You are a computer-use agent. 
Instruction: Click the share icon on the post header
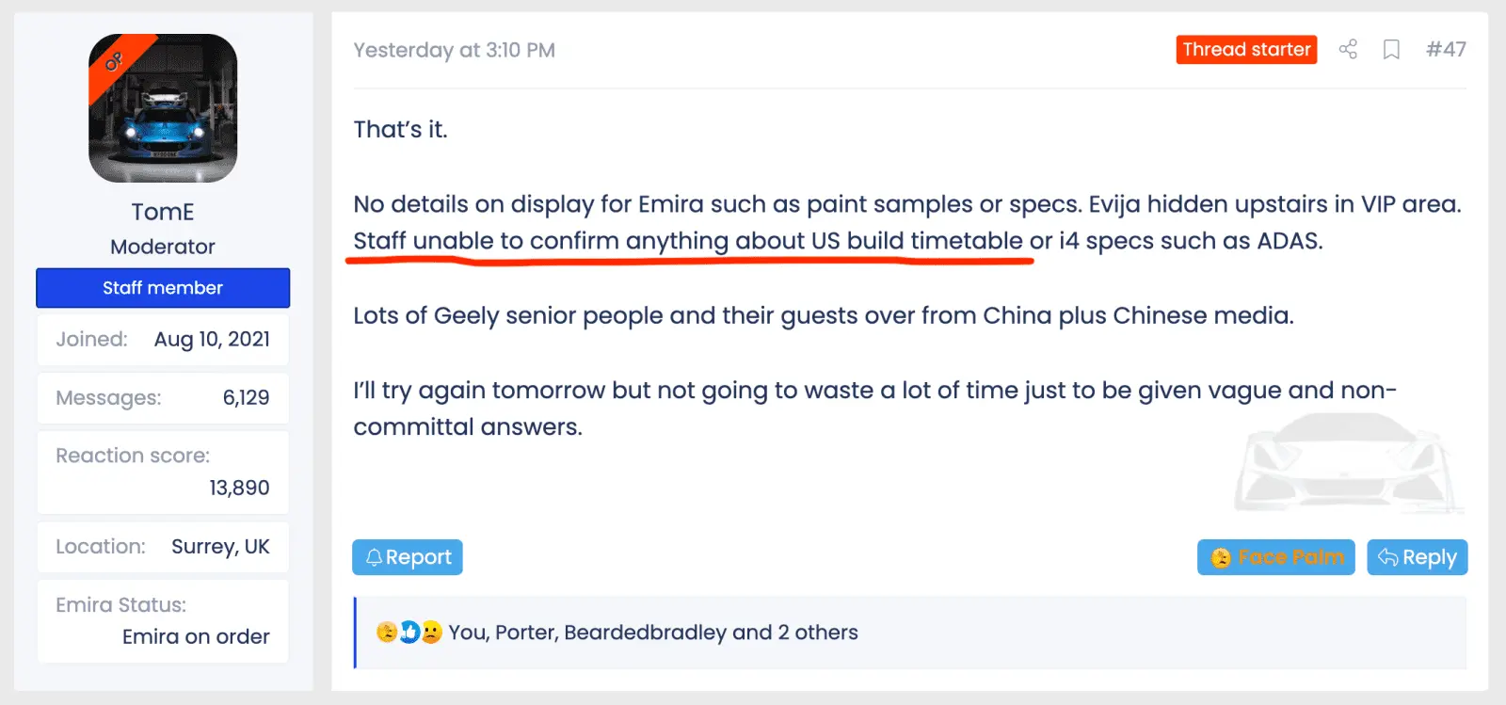pos(1347,49)
